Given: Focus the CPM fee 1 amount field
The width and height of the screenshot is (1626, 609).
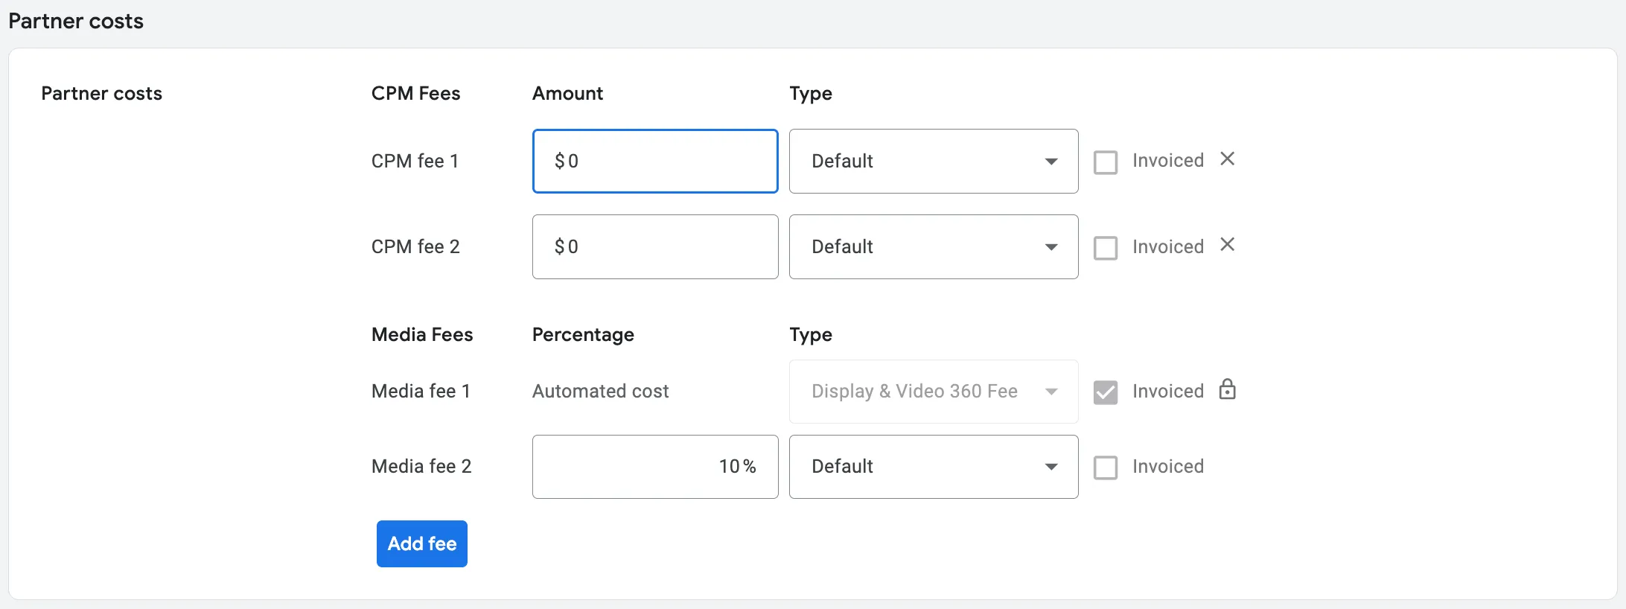Looking at the screenshot, I should 655,162.
